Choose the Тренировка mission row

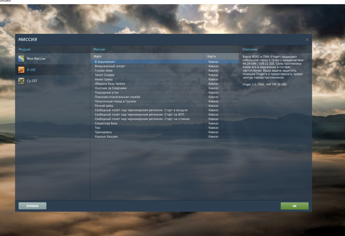coord(165,132)
